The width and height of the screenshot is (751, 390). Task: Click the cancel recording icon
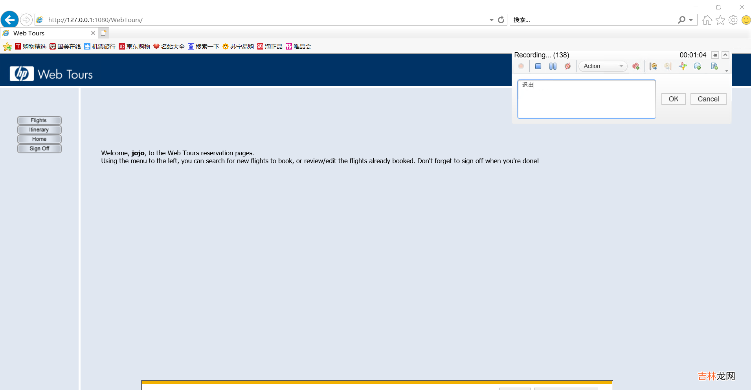pyautogui.click(x=567, y=66)
